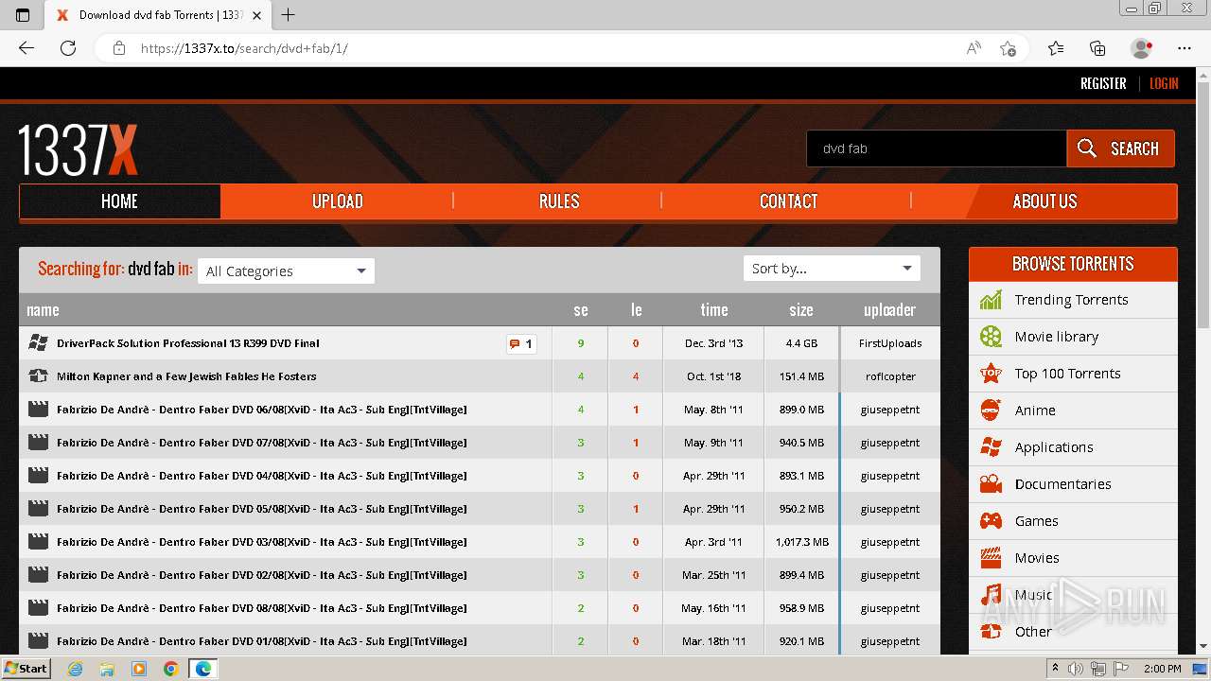Click the Music note icon
Screen dimensions: 1211x681
(991, 595)
